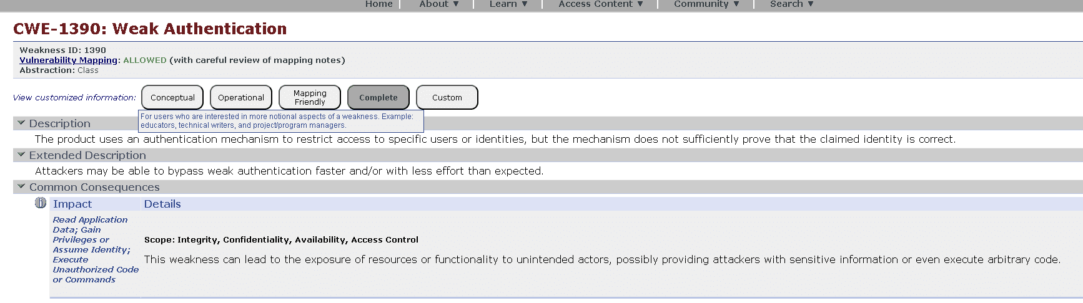Select the Conceptual view button

point(172,97)
